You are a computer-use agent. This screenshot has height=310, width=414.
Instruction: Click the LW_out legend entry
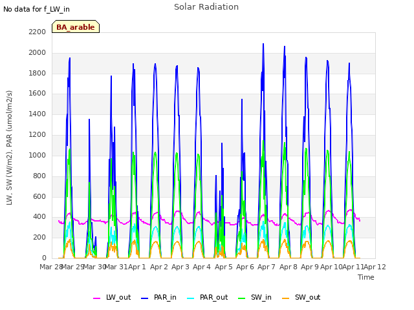click(112, 297)
